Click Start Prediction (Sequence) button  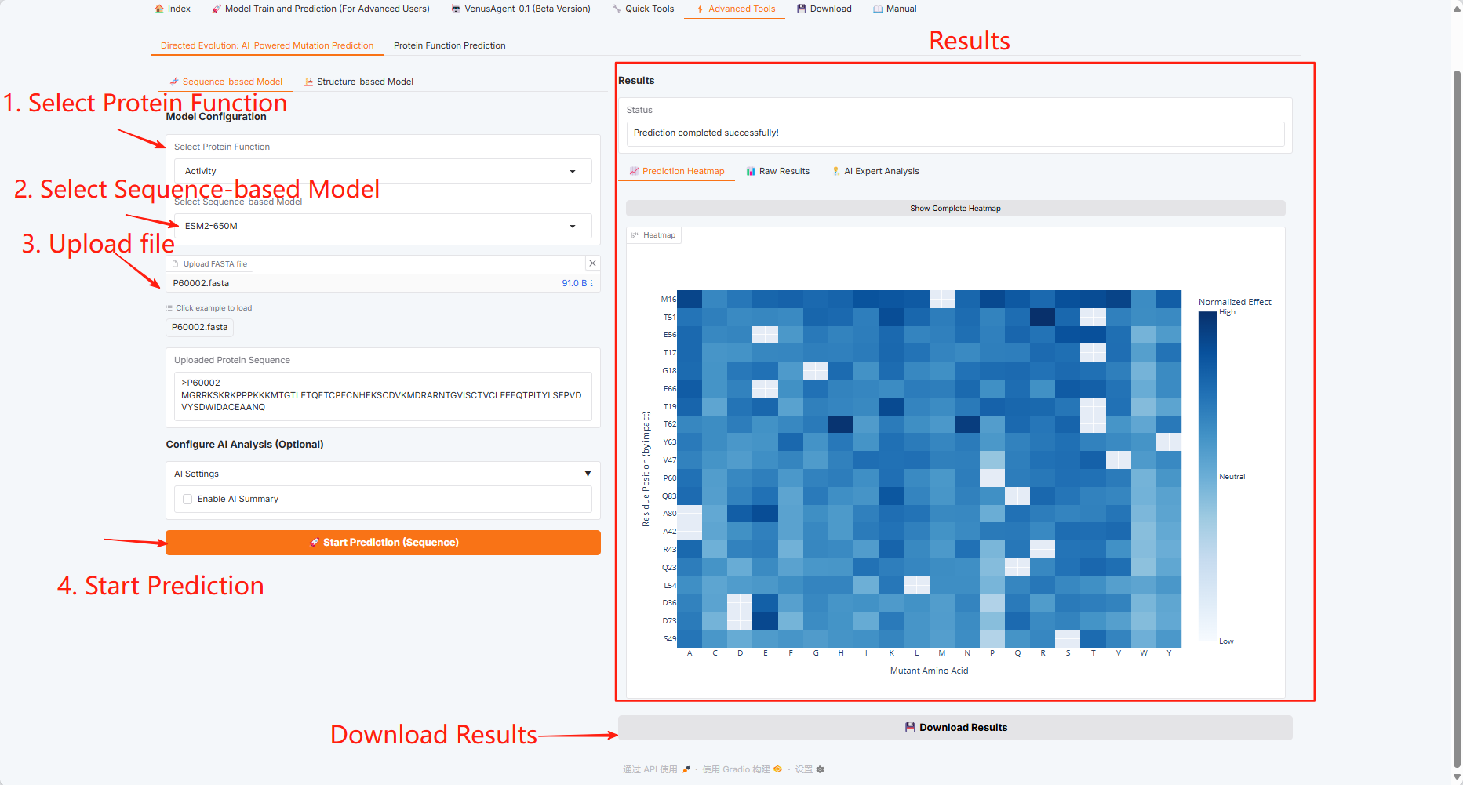click(383, 543)
